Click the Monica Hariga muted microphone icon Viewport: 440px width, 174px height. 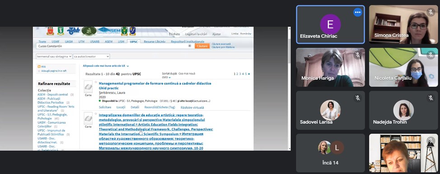[x=357, y=55]
